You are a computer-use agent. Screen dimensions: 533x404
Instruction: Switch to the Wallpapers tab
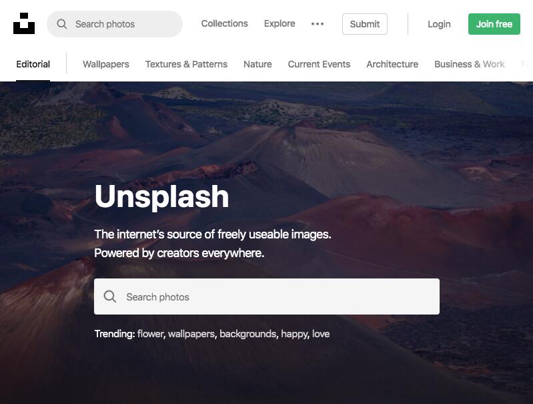(x=105, y=64)
